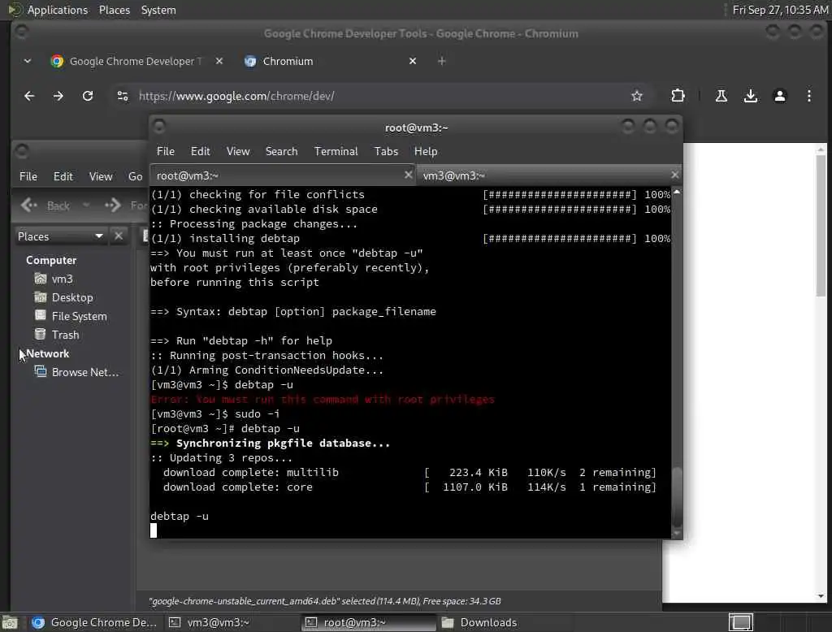Select root@vm3 terminal tab

[282, 175]
